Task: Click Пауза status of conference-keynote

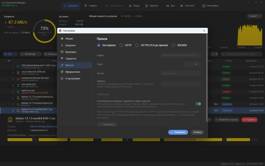Action: click(x=226, y=79)
